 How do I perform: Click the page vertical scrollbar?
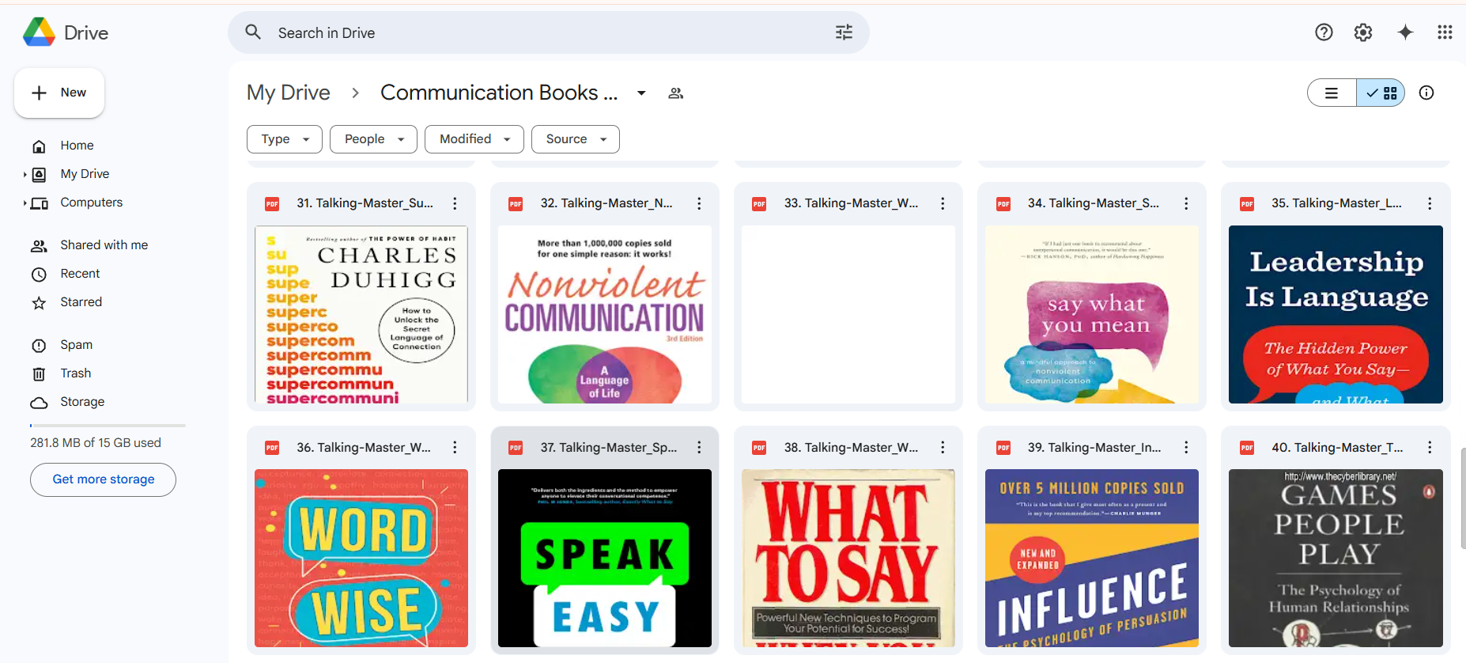coord(1463,498)
